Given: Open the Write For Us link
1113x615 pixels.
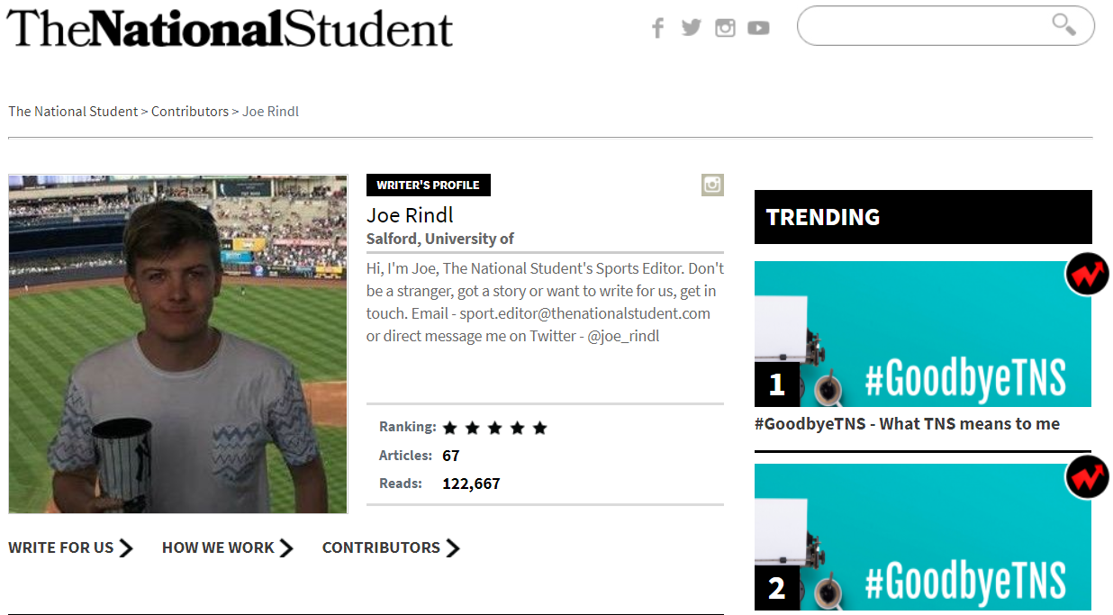Looking at the screenshot, I should 61,547.
